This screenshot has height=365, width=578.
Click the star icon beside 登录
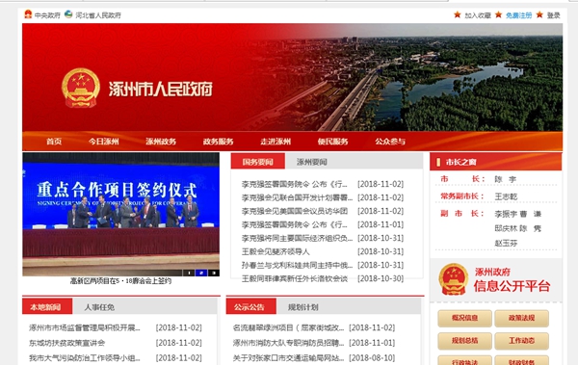539,14
